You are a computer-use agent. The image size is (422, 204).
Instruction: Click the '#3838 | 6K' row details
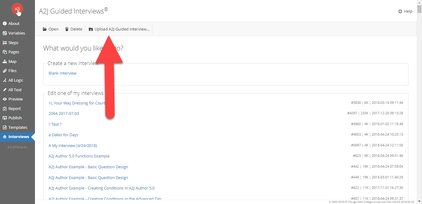(377, 103)
